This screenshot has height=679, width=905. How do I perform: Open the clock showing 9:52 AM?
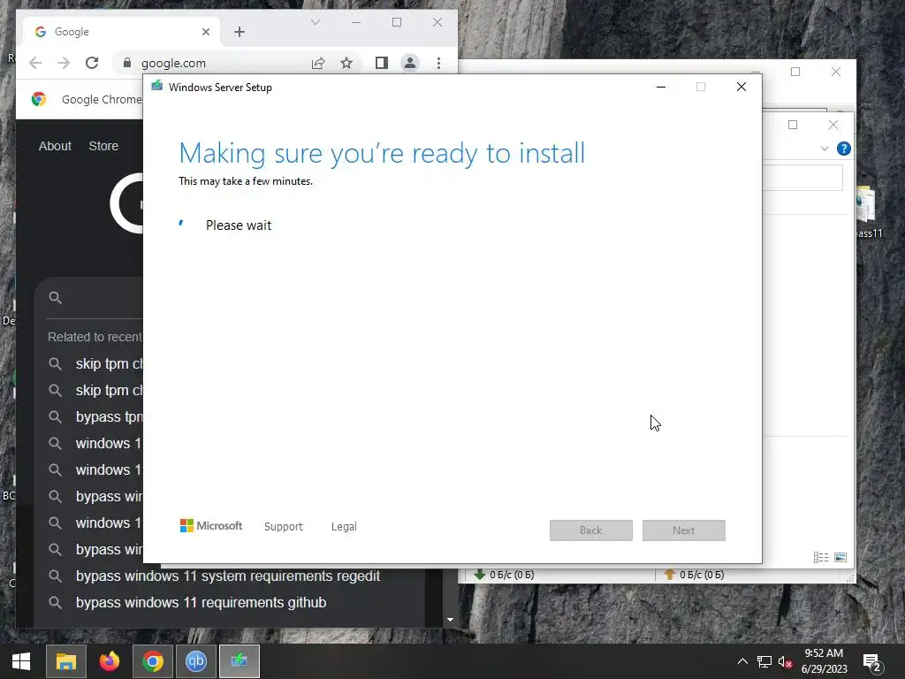pyautogui.click(x=824, y=661)
